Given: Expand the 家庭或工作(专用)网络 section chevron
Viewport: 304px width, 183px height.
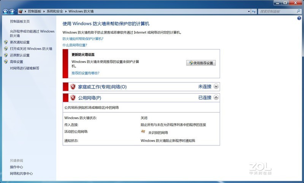Looking at the screenshot, I should coord(216,86).
